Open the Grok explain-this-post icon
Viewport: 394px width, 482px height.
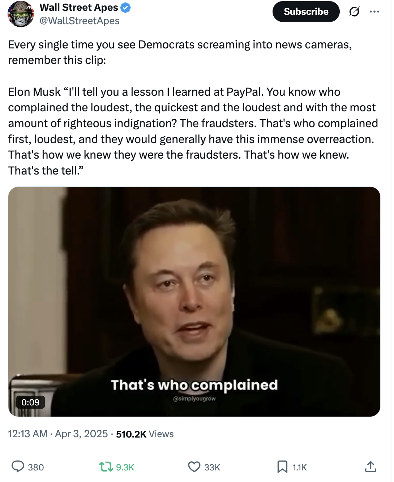coord(354,12)
